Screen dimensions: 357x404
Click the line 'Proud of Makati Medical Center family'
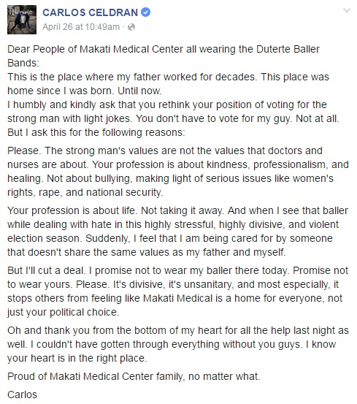pos(134,376)
